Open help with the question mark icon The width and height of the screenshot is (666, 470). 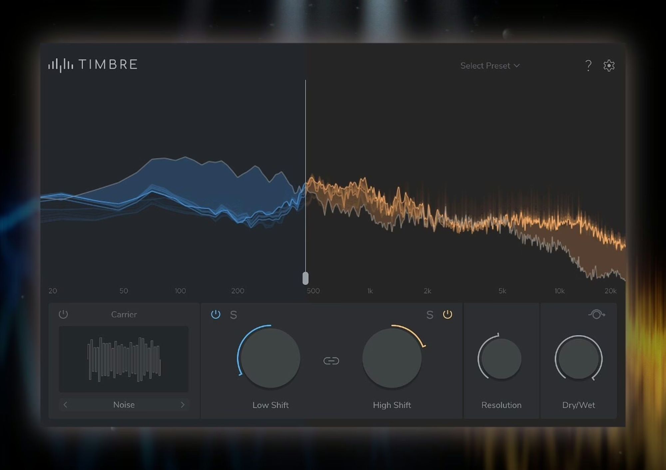[x=588, y=65]
